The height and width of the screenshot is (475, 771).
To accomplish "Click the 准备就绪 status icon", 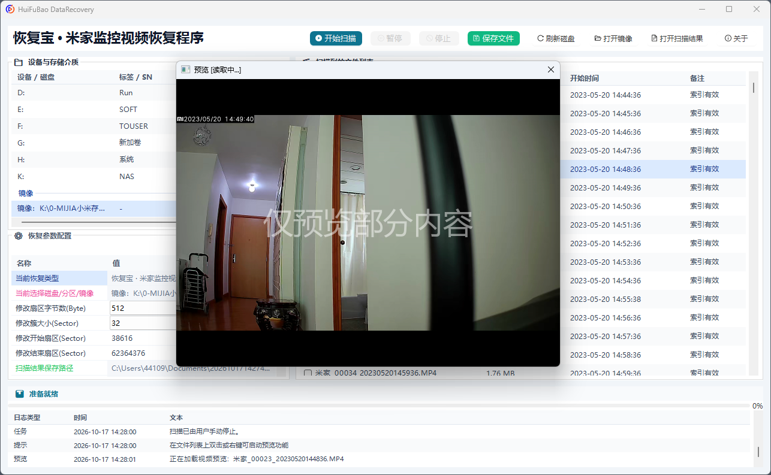I will click(x=20, y=394).
